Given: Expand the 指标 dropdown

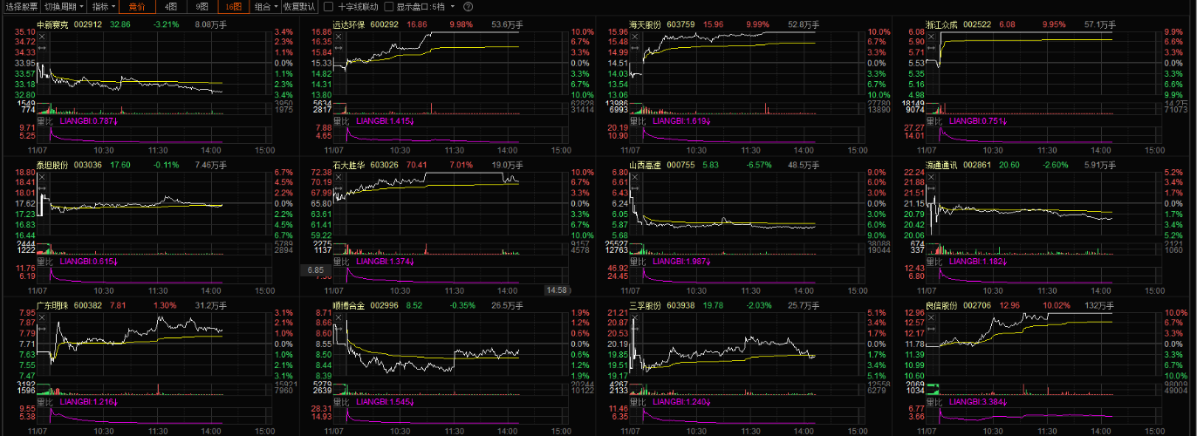Looking at the screenshot, I should coord(102,6).
